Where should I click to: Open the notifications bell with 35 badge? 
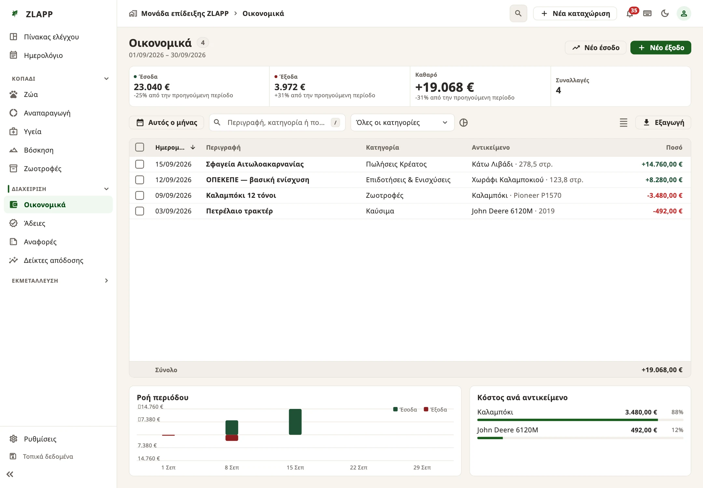tap(630, 13)
